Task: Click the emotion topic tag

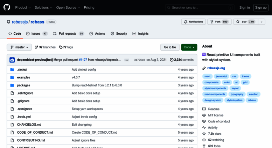Action: 253,94
